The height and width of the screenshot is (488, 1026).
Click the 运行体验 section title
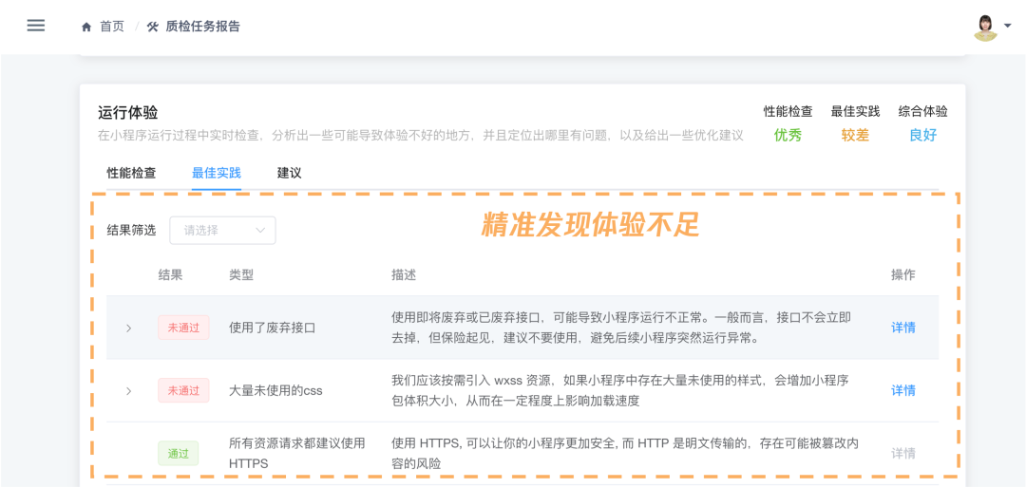point(127,113)
